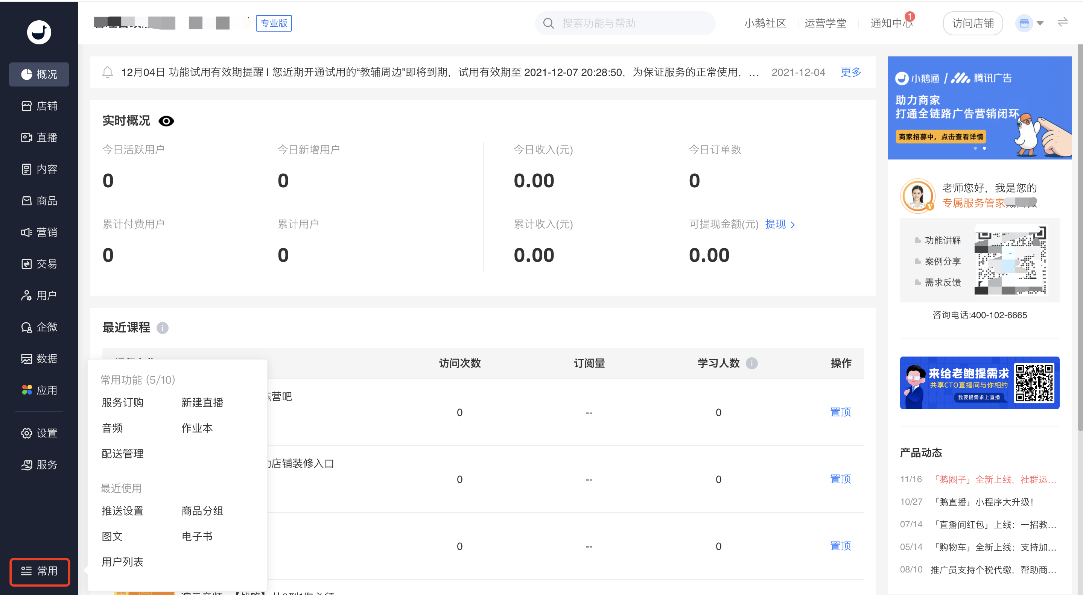Expand the 提现 chevron link
Screen dimensions: 1083x595
[x=793, y=225]
